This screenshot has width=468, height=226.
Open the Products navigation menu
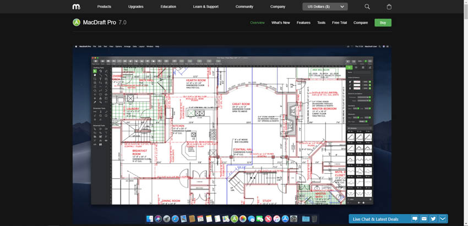(x=104, y=7)
